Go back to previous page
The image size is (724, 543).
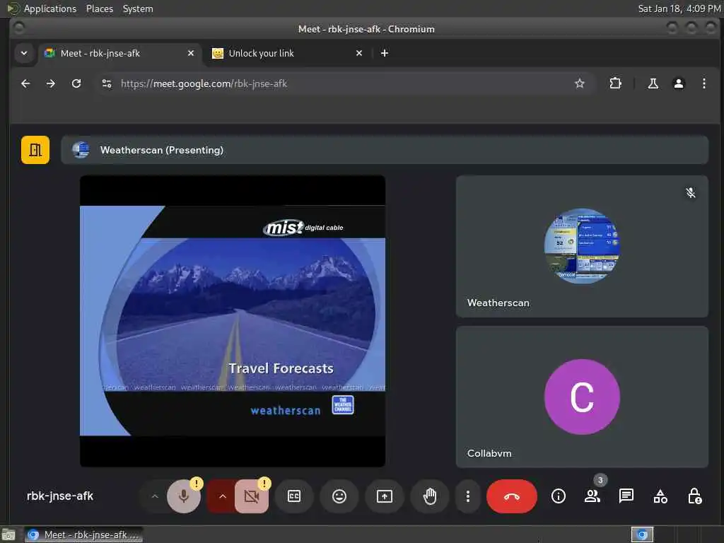pyautogui.click(x=26, y=83)
